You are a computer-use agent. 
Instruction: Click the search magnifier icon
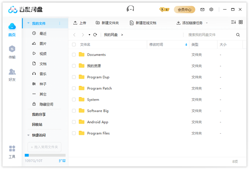[238, 35]
